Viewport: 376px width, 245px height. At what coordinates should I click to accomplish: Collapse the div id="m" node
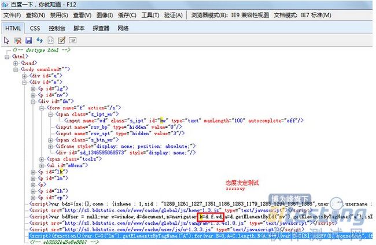pos(24,83)
